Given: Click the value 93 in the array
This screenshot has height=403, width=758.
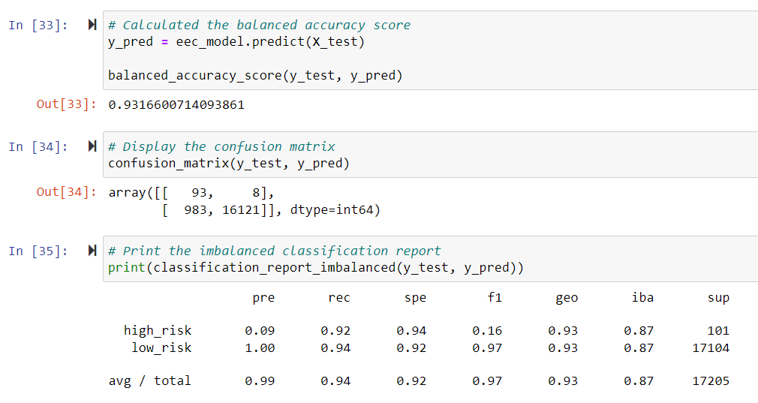Looking at the screenshot, I should (199, 193).
